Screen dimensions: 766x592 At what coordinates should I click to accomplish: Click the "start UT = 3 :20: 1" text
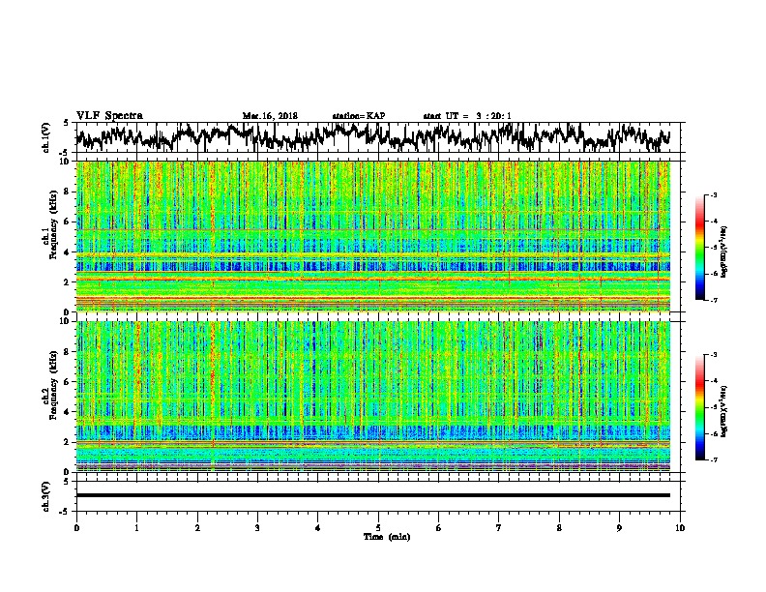467,116
